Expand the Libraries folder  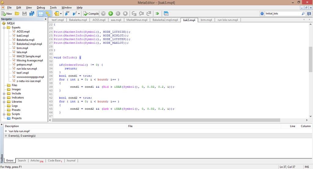(4, 102)
